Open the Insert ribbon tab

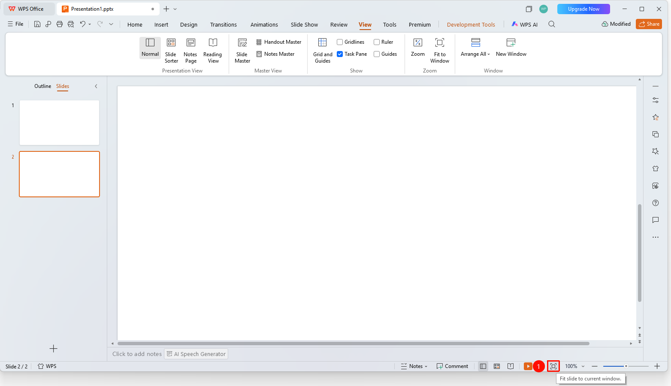point(161,25)
